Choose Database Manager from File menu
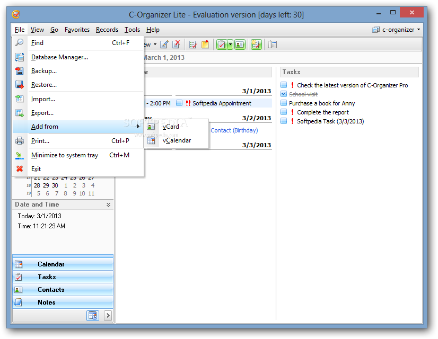Screen dimensions: 438x339 click(78, 57)
